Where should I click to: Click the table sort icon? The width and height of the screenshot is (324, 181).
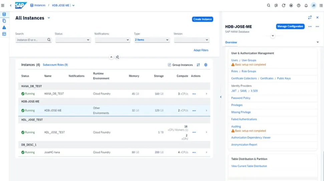point(198,65)
